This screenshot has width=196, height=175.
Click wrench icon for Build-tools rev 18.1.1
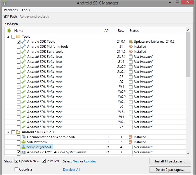click(x=24, y=112)
